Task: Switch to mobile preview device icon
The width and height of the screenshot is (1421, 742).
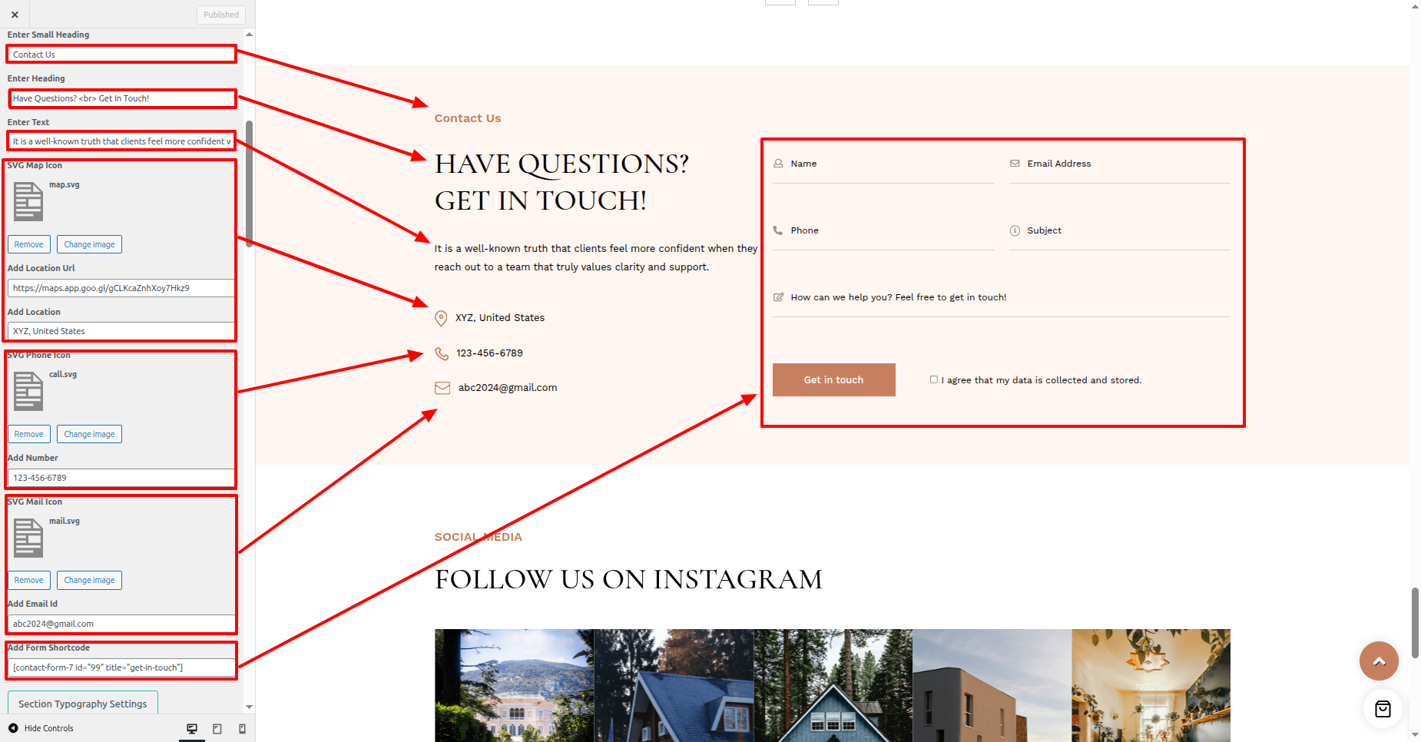Action: [x=242, y=728]
